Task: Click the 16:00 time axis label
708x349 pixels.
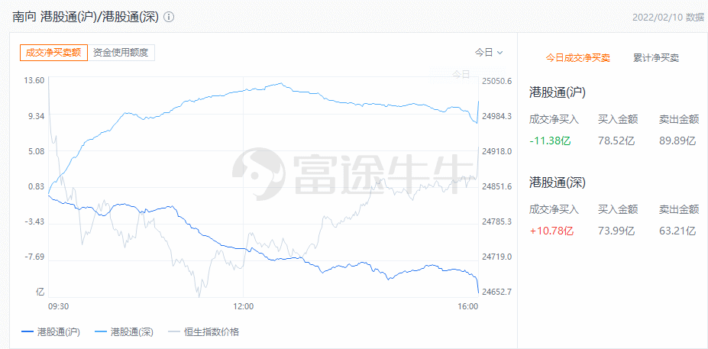Action: [467, 306]
